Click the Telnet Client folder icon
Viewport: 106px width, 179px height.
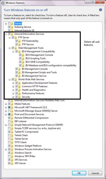pyautogui.click(x=12, y=135)
